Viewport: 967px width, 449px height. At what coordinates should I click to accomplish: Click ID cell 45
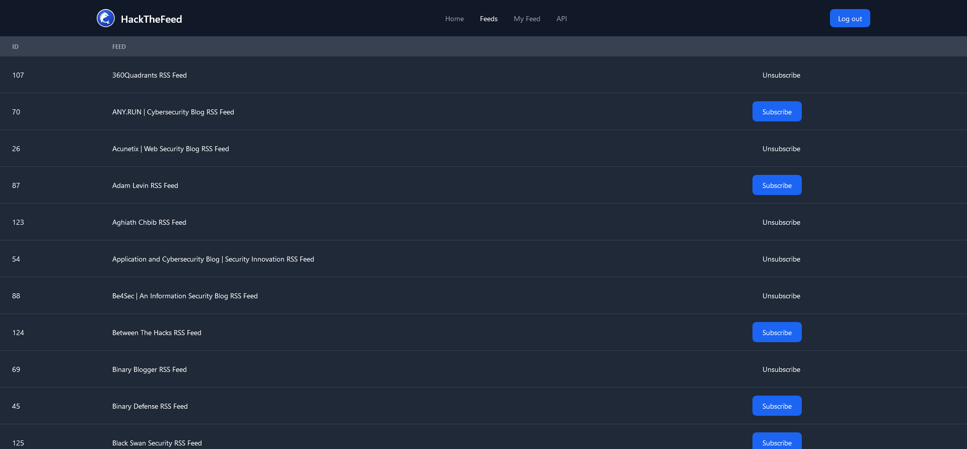coord(16,406)
